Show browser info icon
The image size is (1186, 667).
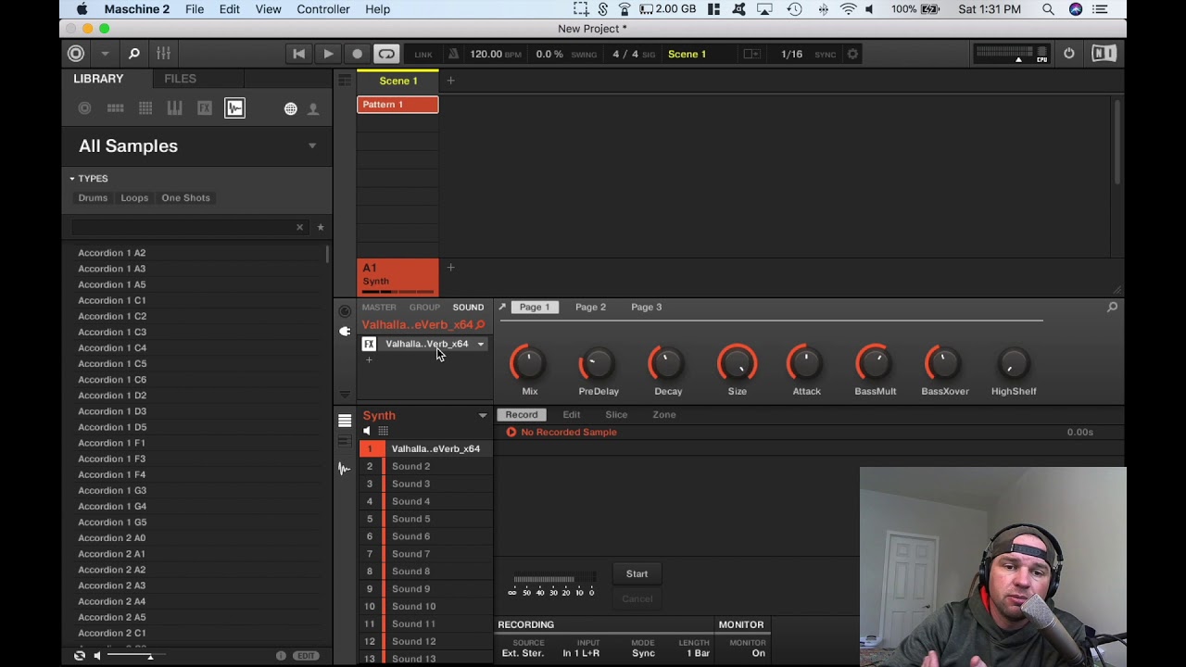coord(281,656)
